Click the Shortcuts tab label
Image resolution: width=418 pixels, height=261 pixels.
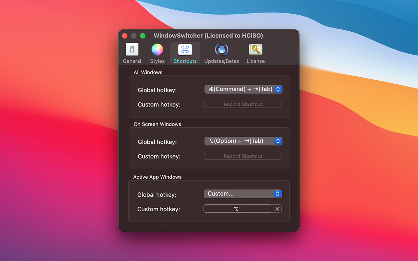point(185,61)
